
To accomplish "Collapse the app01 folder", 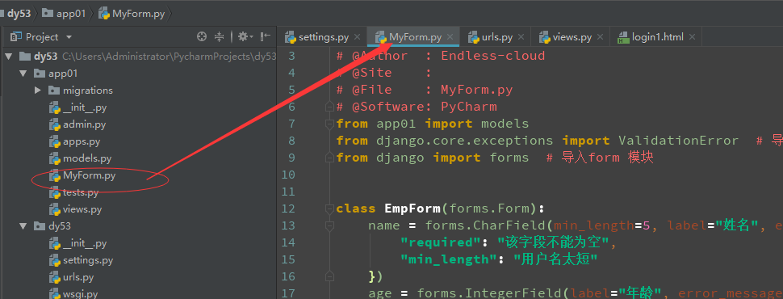I will pos(23,73).
